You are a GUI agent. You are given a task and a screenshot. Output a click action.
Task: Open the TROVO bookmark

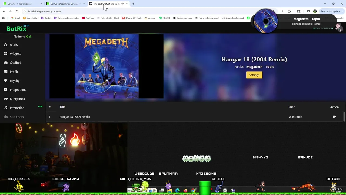click(165, 18)
